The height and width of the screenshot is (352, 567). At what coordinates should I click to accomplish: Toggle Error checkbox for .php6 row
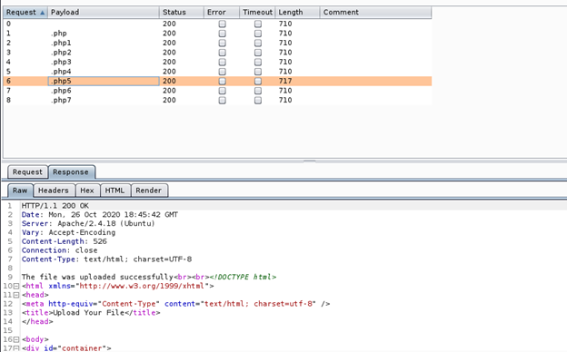point(222,91)
